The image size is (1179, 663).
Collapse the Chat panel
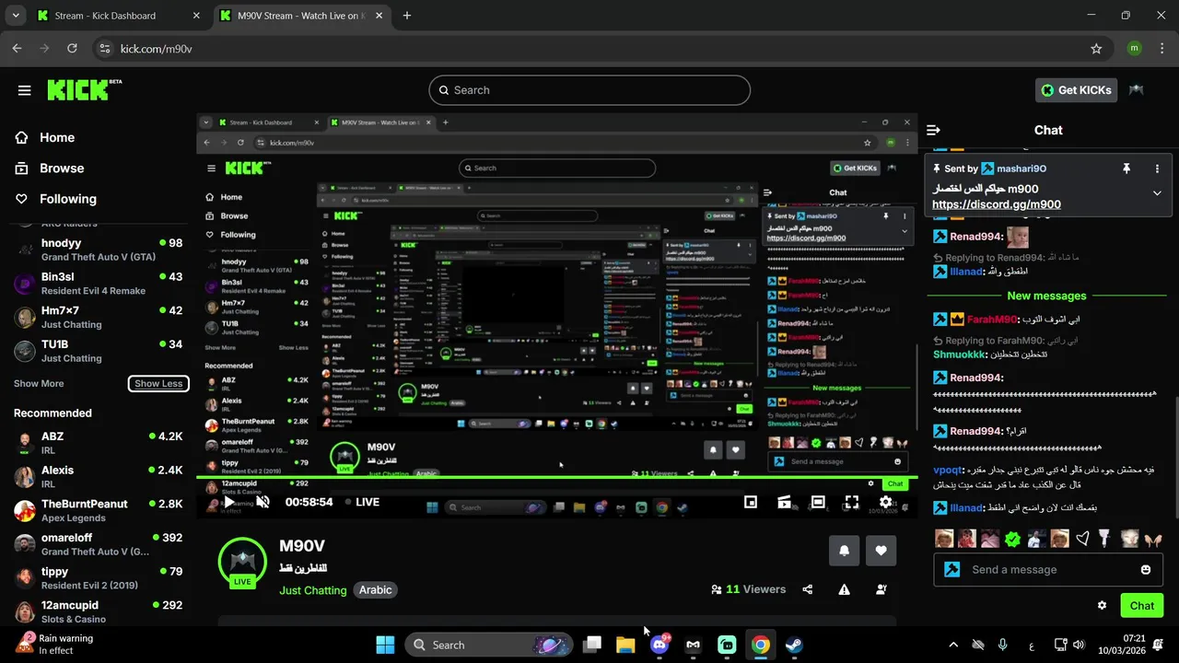pos(933,130)
